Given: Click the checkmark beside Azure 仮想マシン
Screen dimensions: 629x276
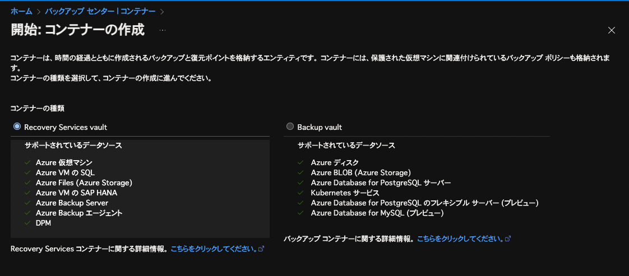Looking at the screenshot, I should tap(27, 162).
